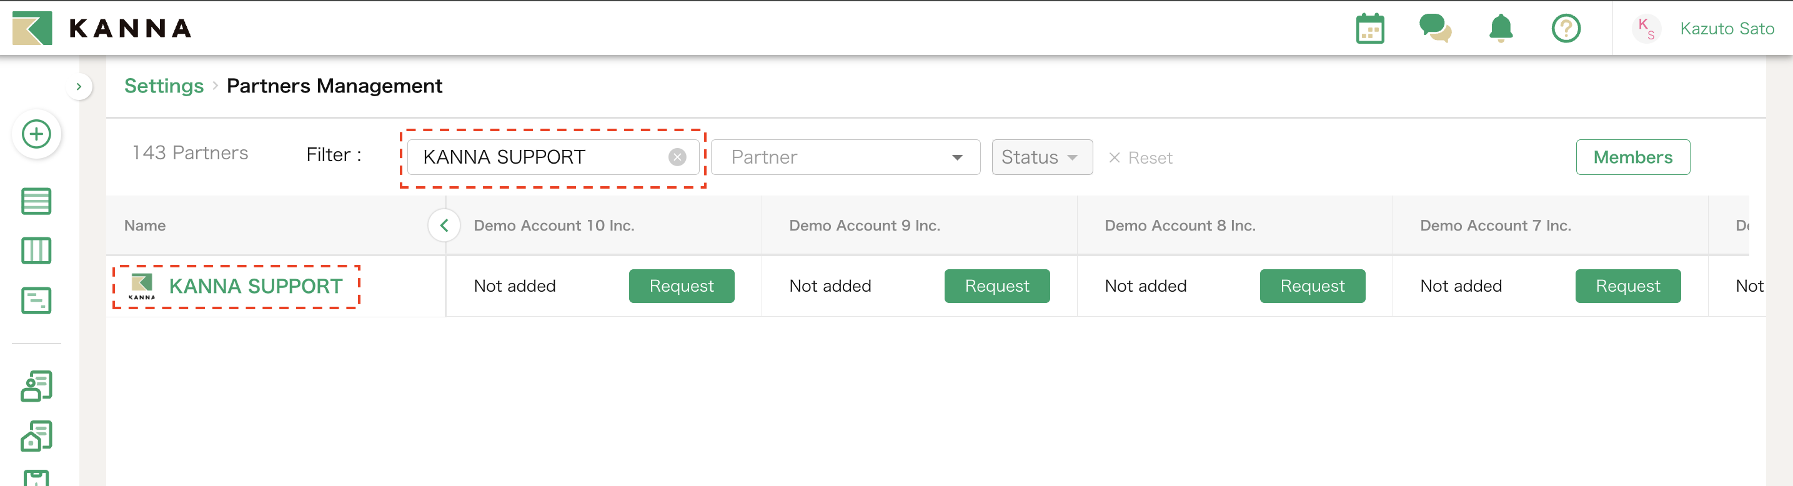Expand the left sidebar with chevron
The image size is (1793, 486).
pos(79,86)
